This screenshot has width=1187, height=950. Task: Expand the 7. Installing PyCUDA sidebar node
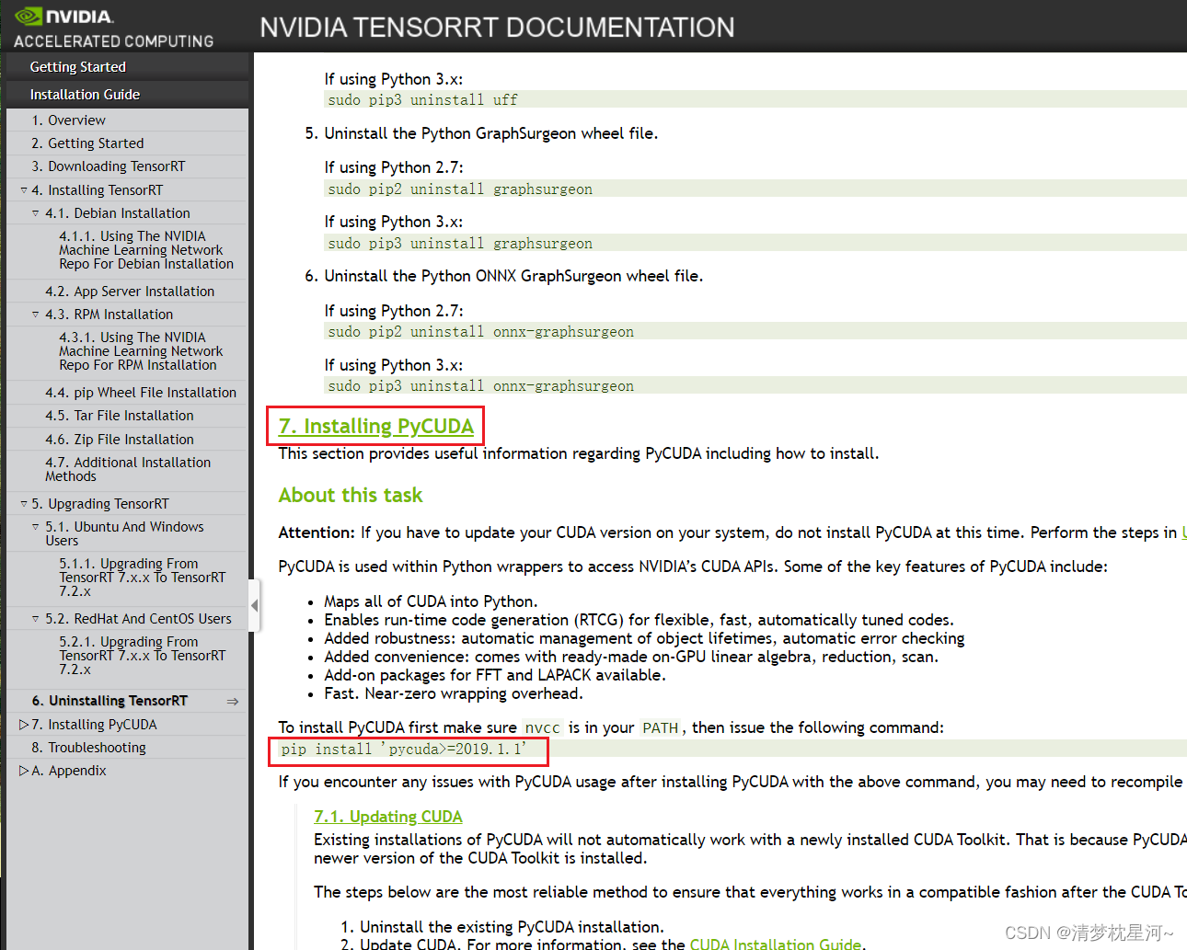24,725
